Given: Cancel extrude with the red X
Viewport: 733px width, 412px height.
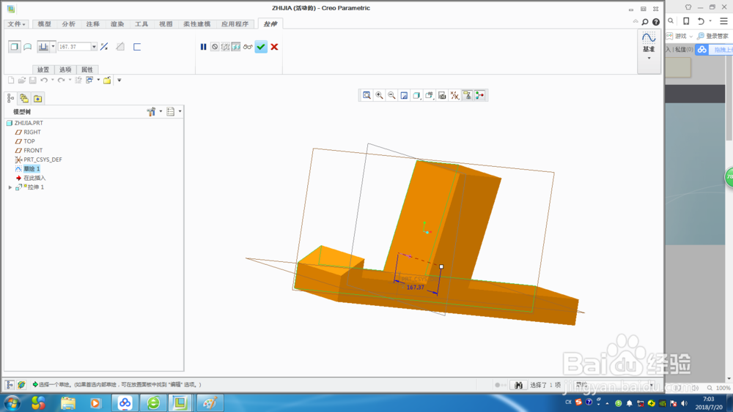Looking at the screenshot, I should 274,47.
